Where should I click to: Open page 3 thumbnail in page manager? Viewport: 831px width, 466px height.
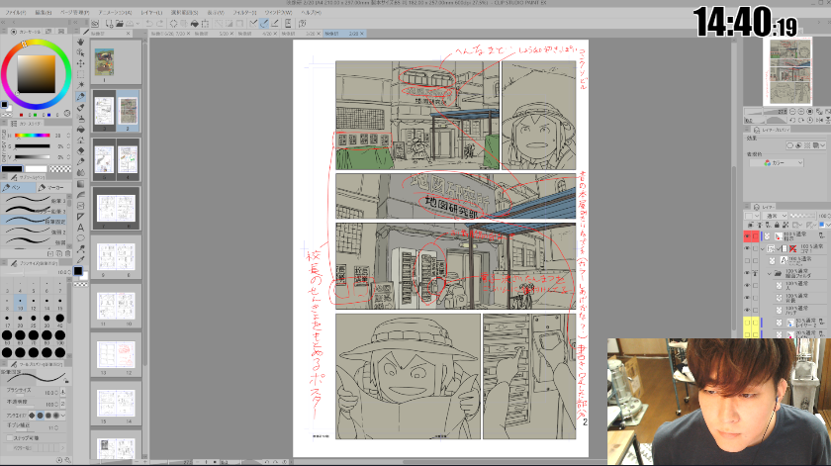pos(105,112)
